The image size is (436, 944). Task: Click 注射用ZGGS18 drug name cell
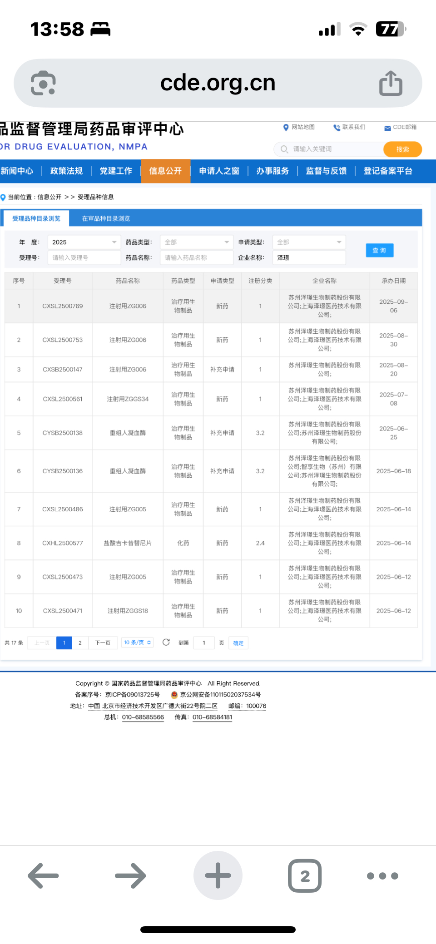tap(128, 611)
